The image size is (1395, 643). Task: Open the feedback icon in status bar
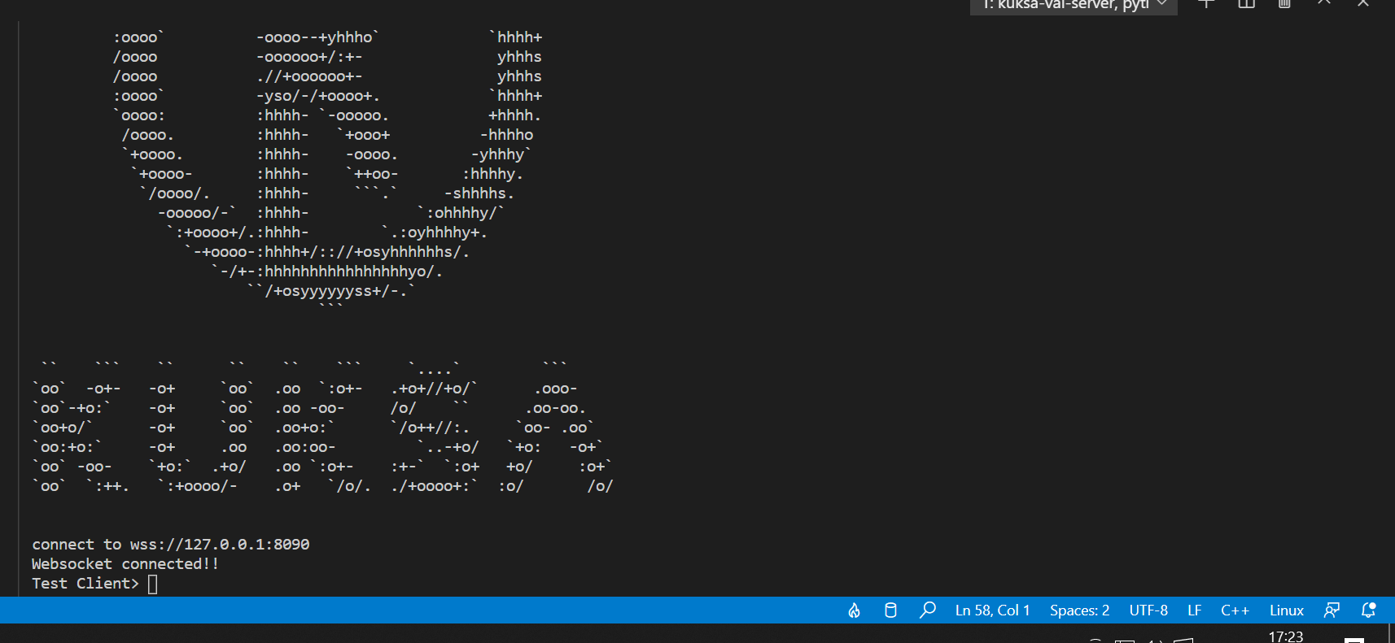pos(1332,610)
